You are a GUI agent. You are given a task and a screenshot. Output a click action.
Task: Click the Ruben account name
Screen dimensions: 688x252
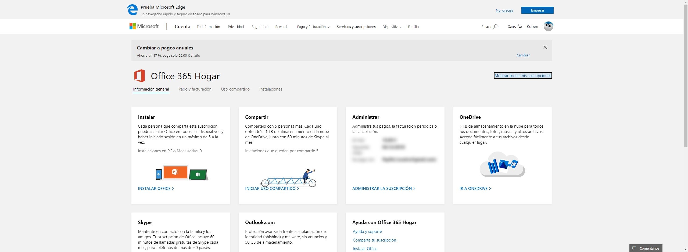tap(532, 27)
